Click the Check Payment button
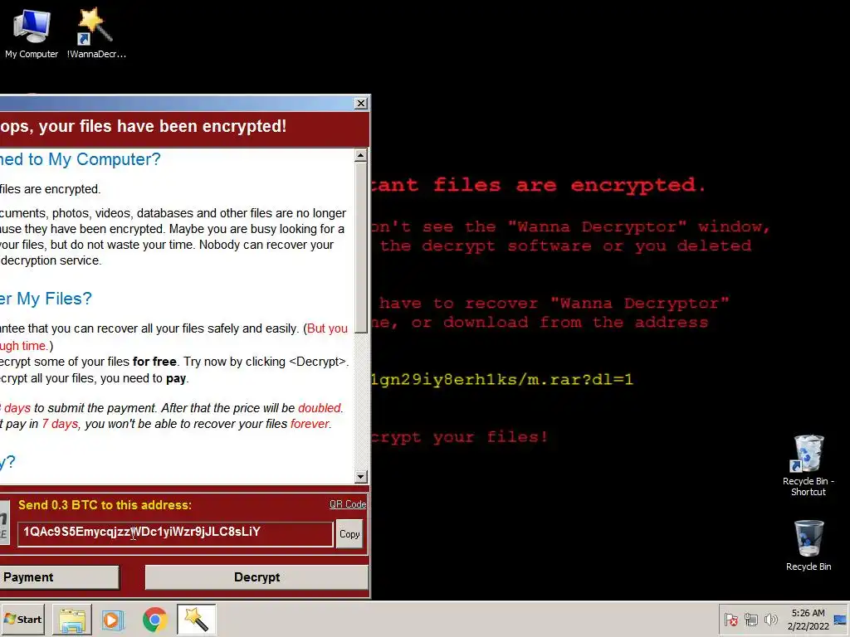The image size is (850, 637). tap(59, 577)
